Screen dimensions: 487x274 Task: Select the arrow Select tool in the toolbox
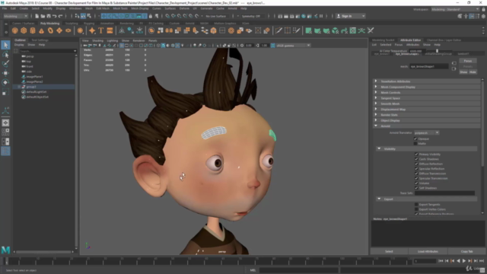[5, 46]
